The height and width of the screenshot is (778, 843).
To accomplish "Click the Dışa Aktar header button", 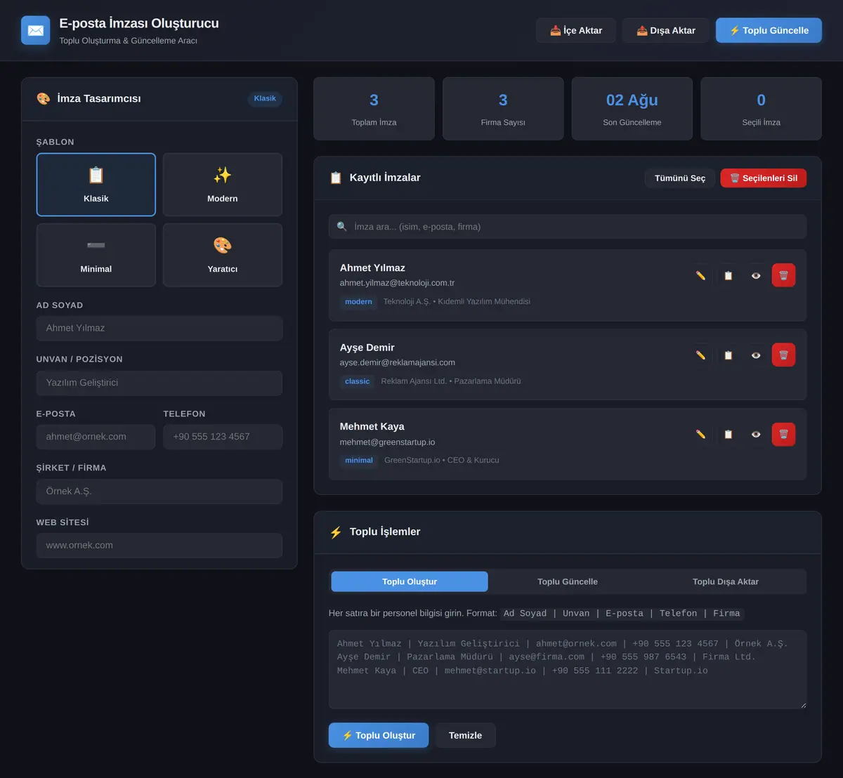I will (x=666, y=30).
